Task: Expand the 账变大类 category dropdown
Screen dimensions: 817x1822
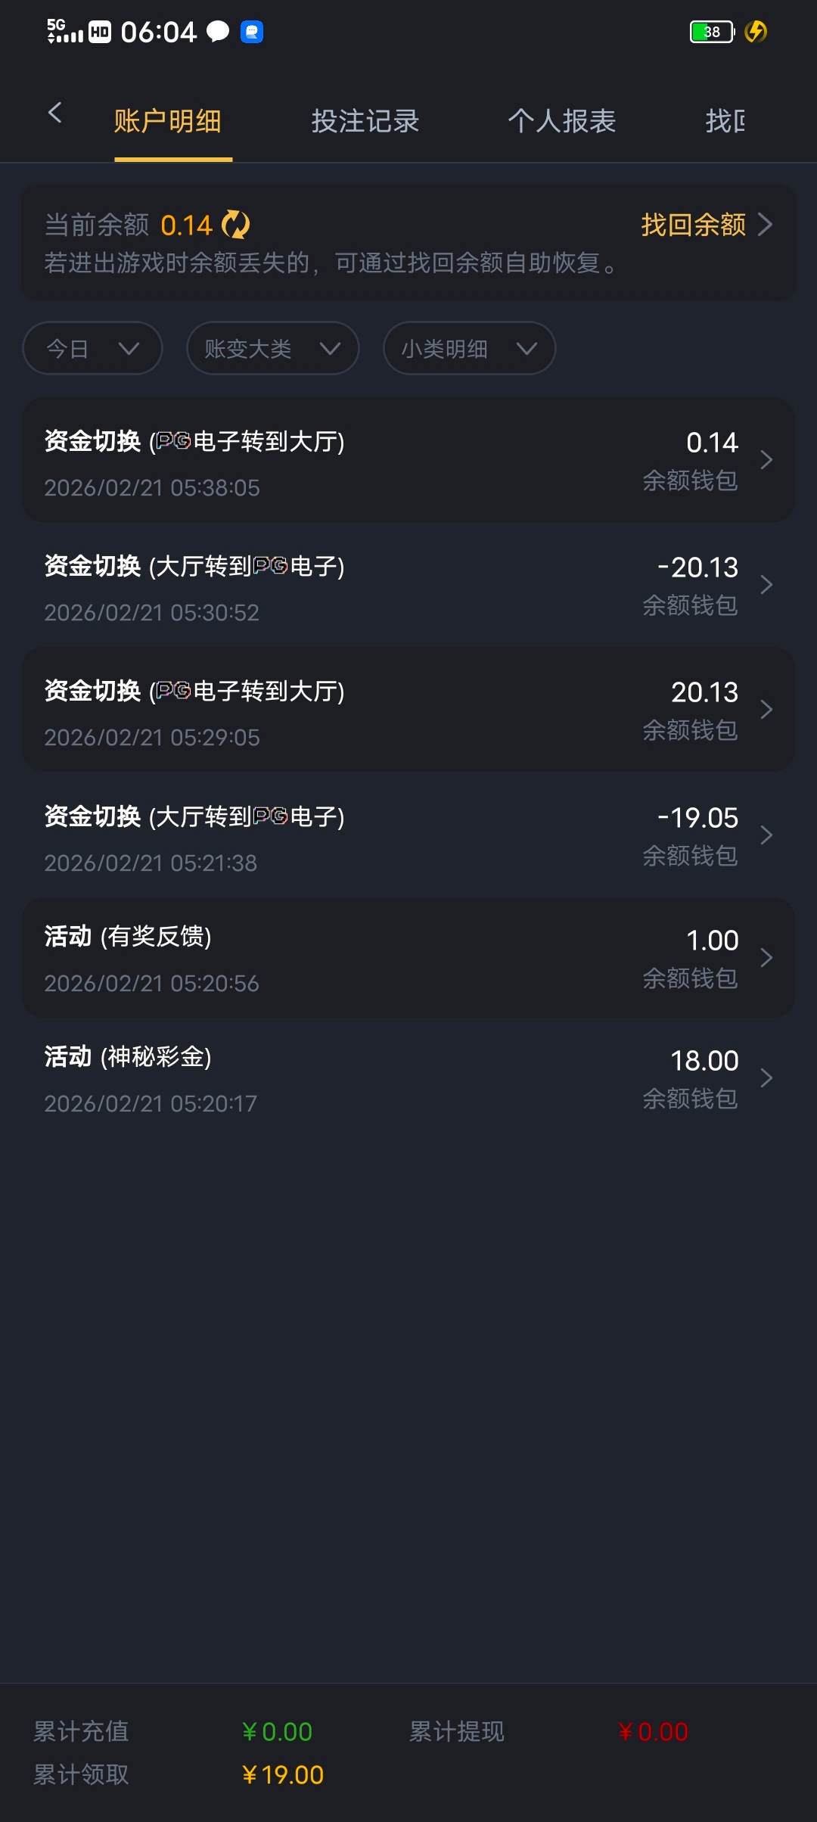Action: tap(272, 348)
